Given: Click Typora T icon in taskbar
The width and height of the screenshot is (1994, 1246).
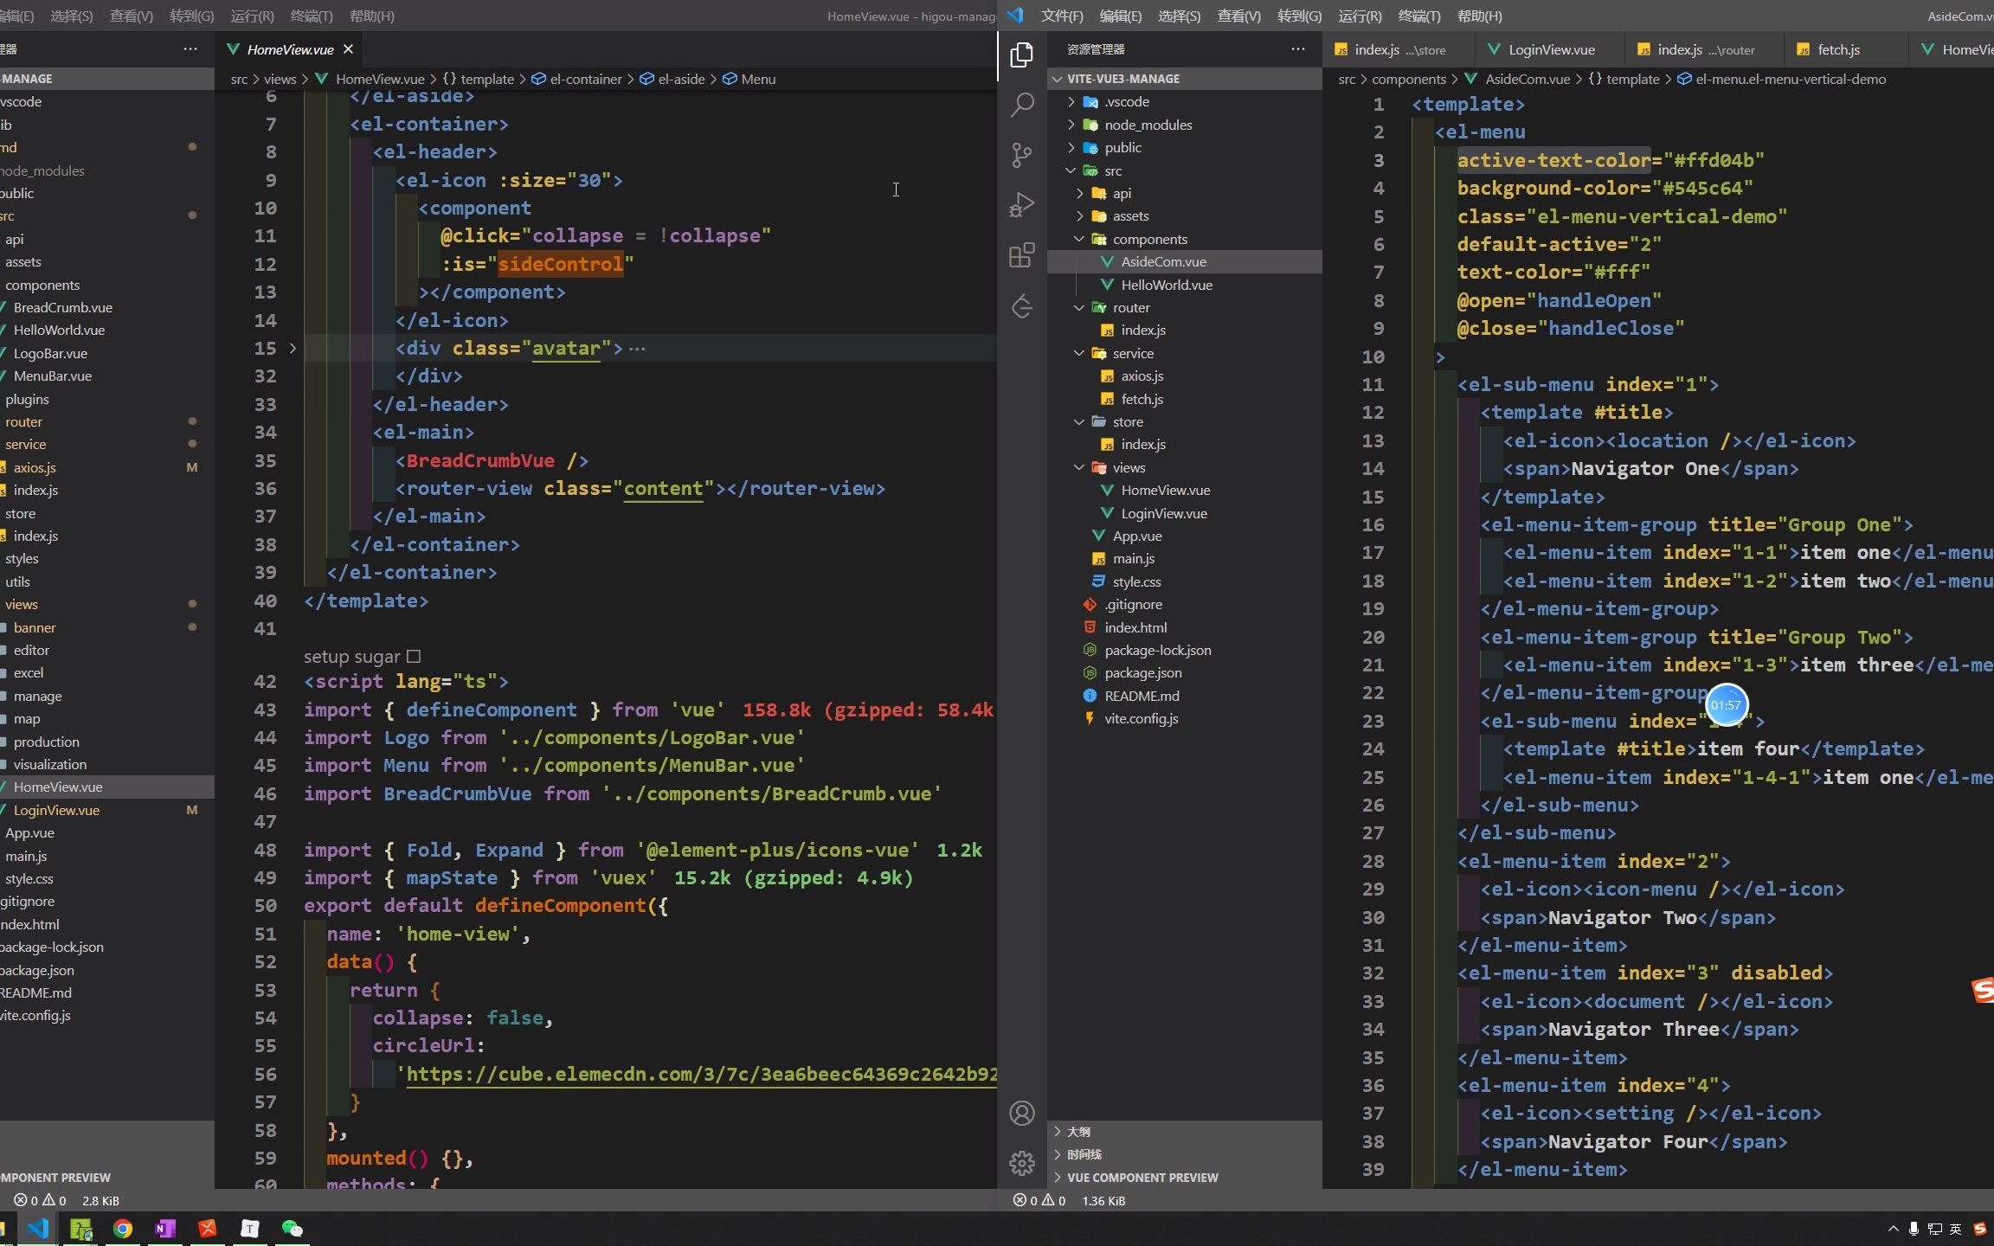Looking at the screenshot, I should (x=250, y=1228).
